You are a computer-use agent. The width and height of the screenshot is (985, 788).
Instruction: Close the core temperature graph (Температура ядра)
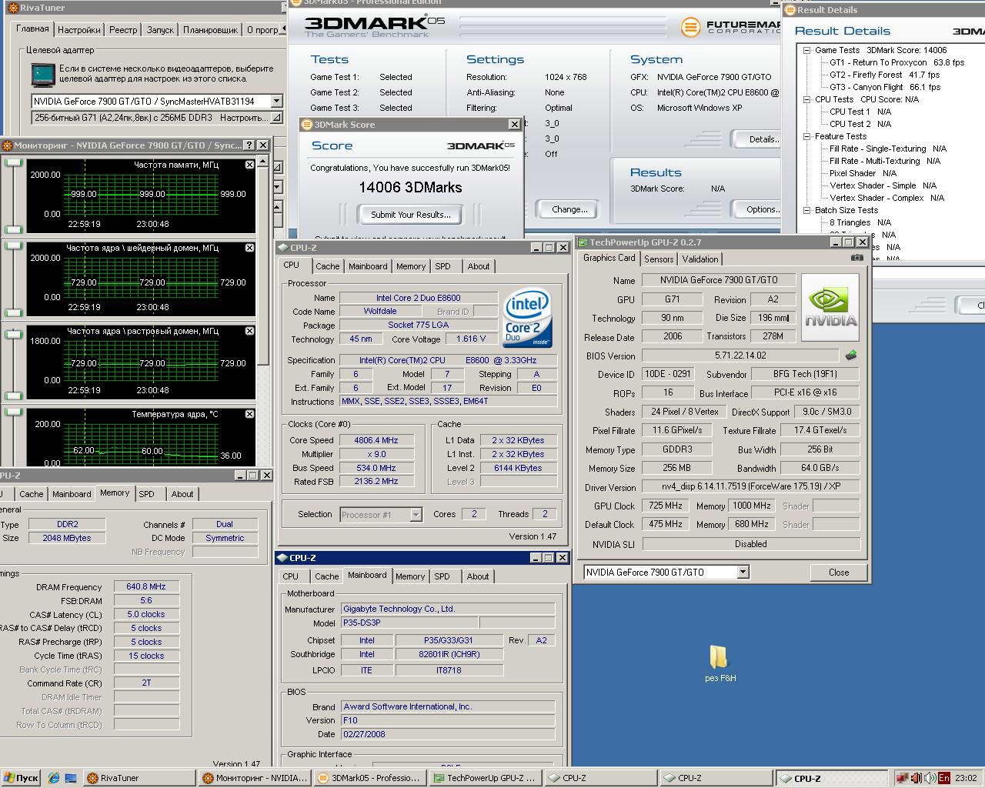point(249,414)
